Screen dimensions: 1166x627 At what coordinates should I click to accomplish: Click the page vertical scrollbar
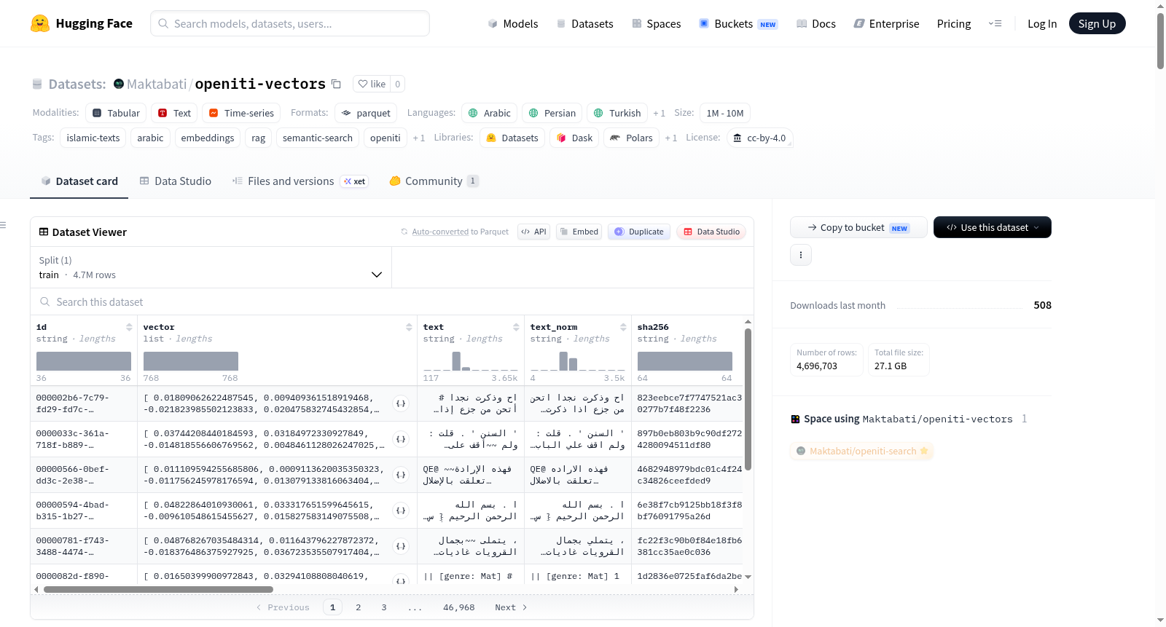(x=1160, y=40)
